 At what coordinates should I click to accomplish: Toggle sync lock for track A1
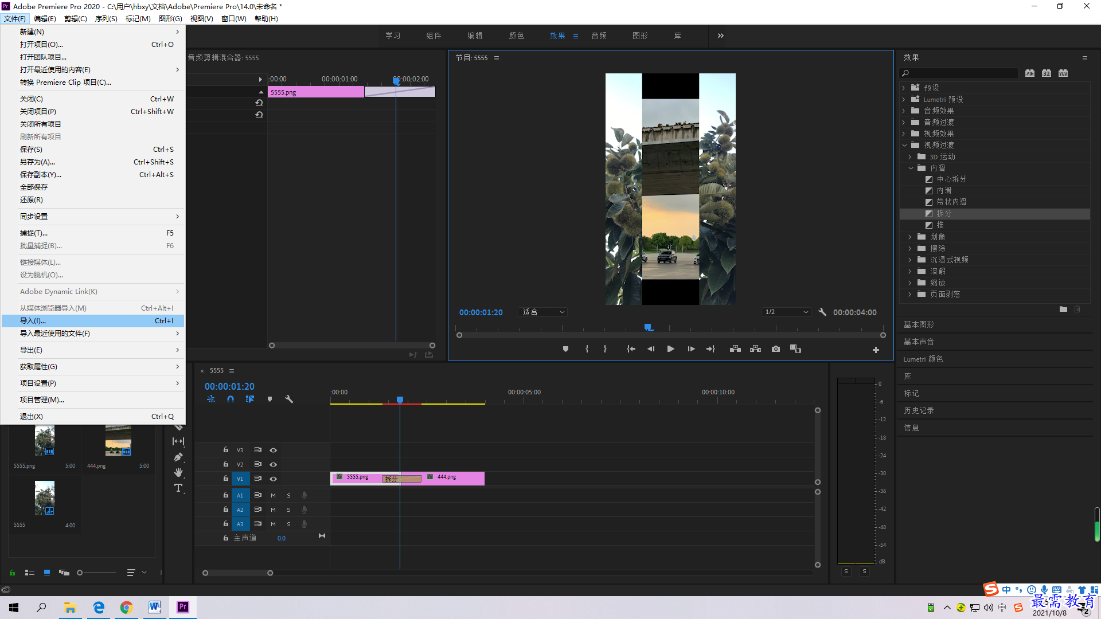pyautogui.click(x=258, y=495)
